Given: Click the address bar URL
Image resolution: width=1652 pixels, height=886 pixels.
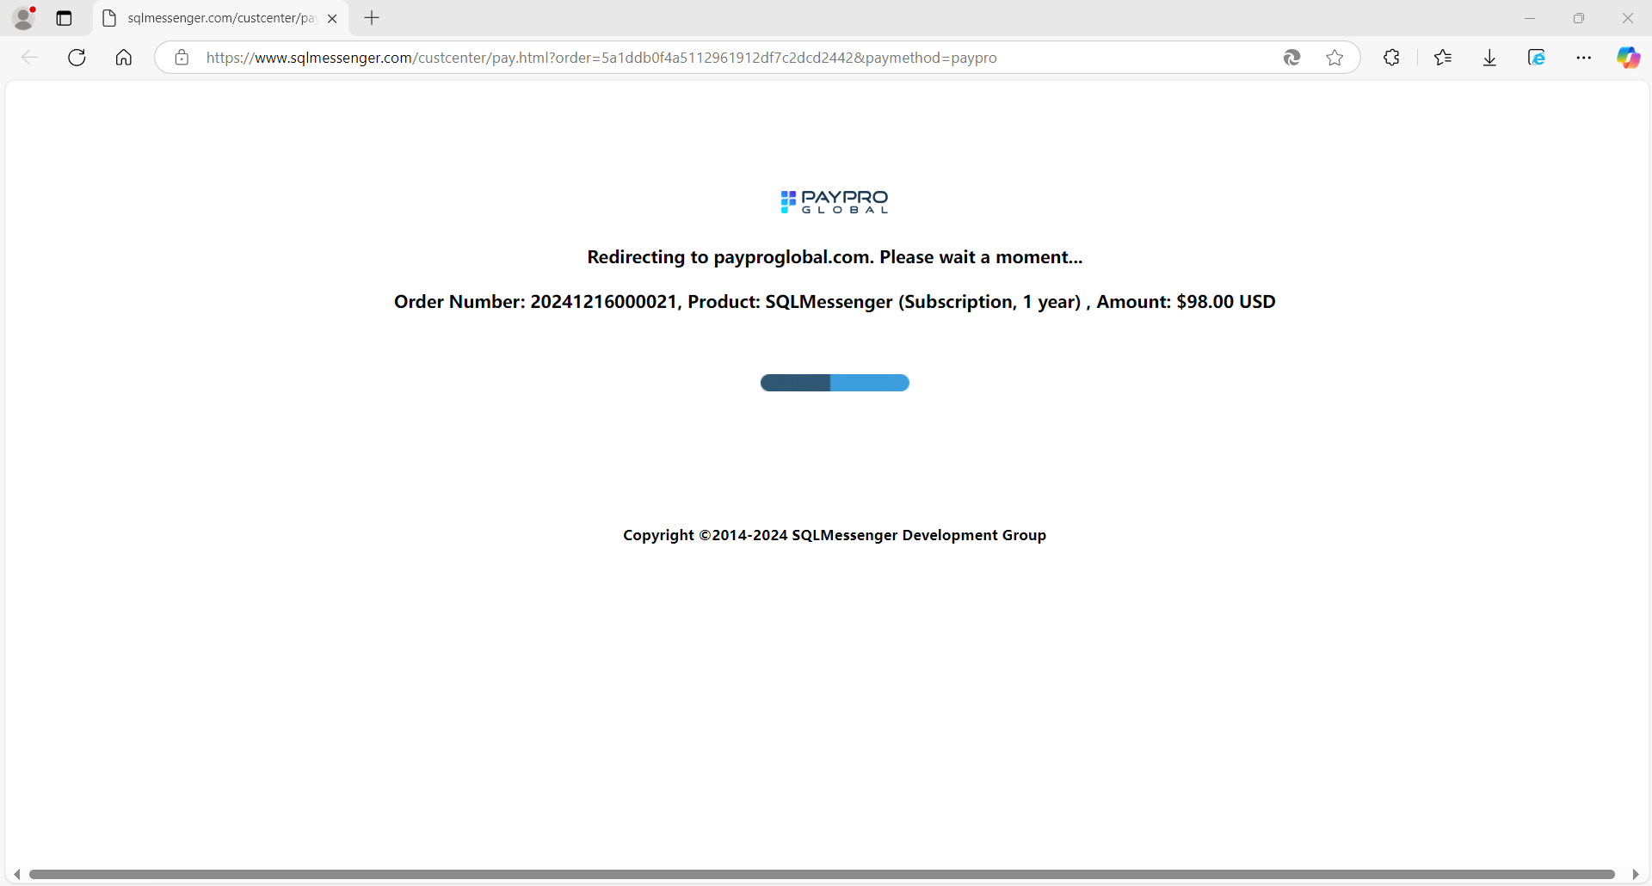Looking at the screenshot, I should point(601,58).
